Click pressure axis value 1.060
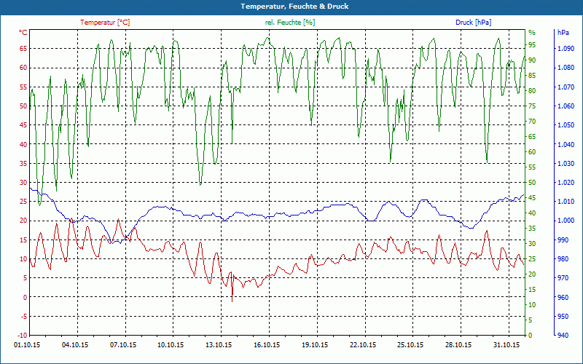Viewport: 583px width, 364px height. coord(566,106)
